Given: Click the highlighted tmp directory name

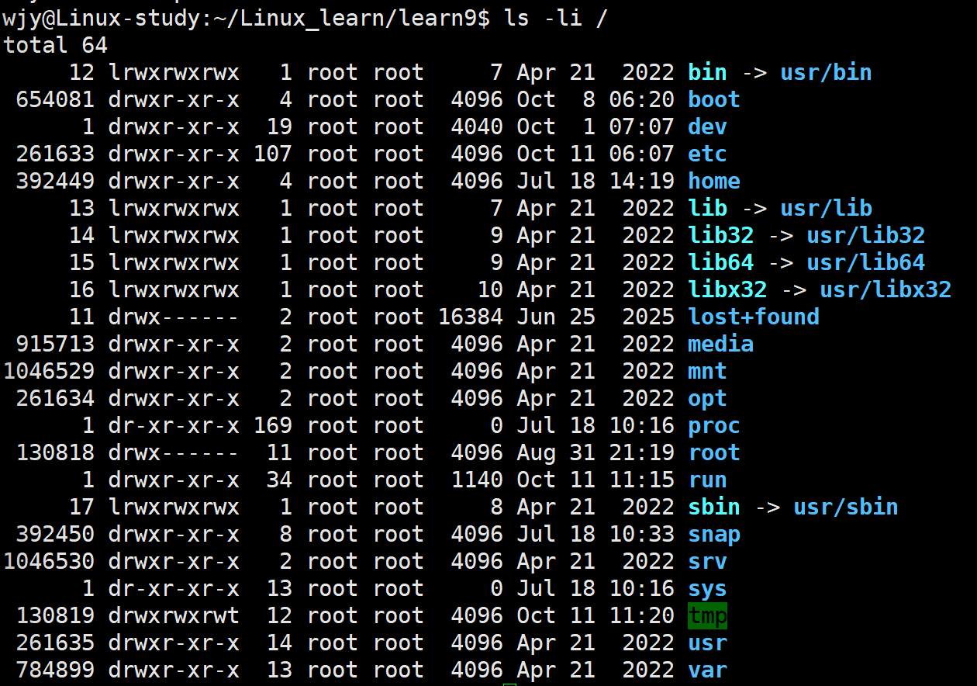Looking at the screenshot, I should point(707,616).
